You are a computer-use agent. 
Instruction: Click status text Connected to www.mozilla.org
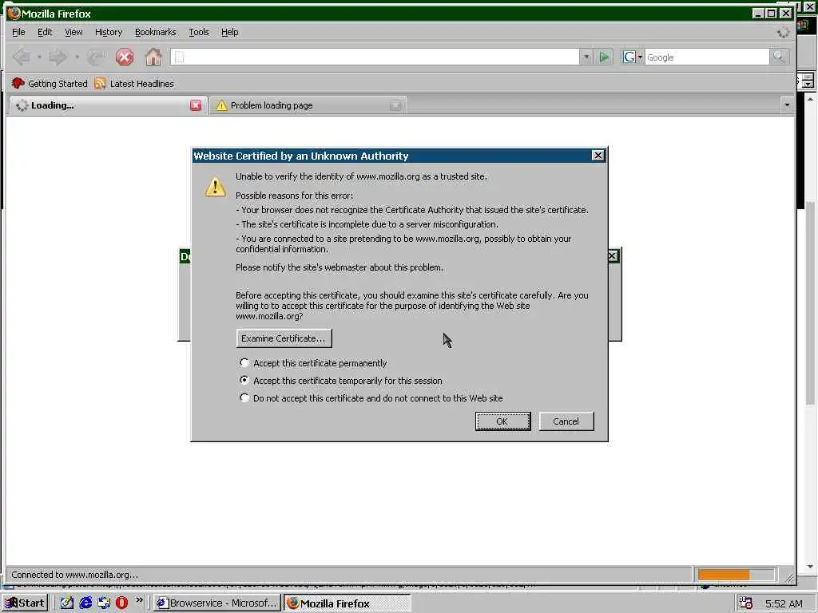[74, 575]
